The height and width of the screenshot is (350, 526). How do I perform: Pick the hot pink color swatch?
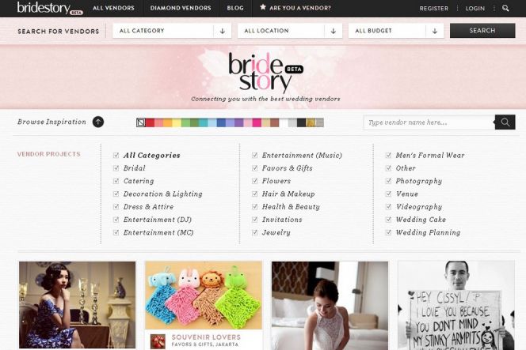[x=257, y=122]
